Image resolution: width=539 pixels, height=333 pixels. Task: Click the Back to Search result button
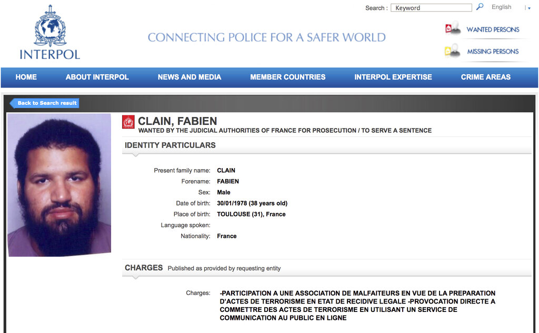click(x=45, y=103)
